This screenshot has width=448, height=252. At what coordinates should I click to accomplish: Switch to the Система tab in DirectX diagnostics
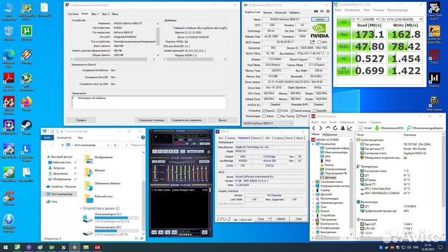pyautogui.click(x=73, y=14)
